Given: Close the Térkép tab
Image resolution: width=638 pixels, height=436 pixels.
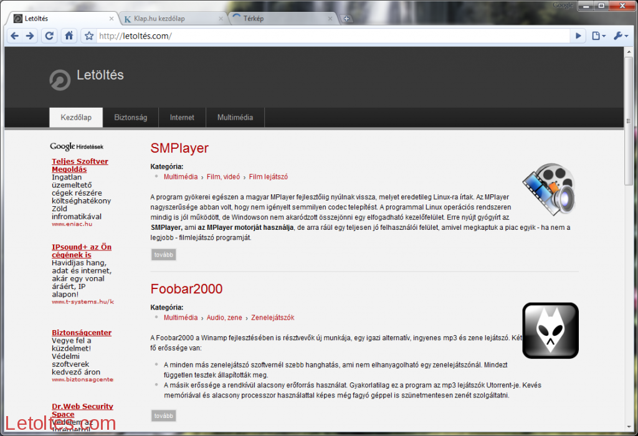Looking at the screenshot, I should [330, 19].
